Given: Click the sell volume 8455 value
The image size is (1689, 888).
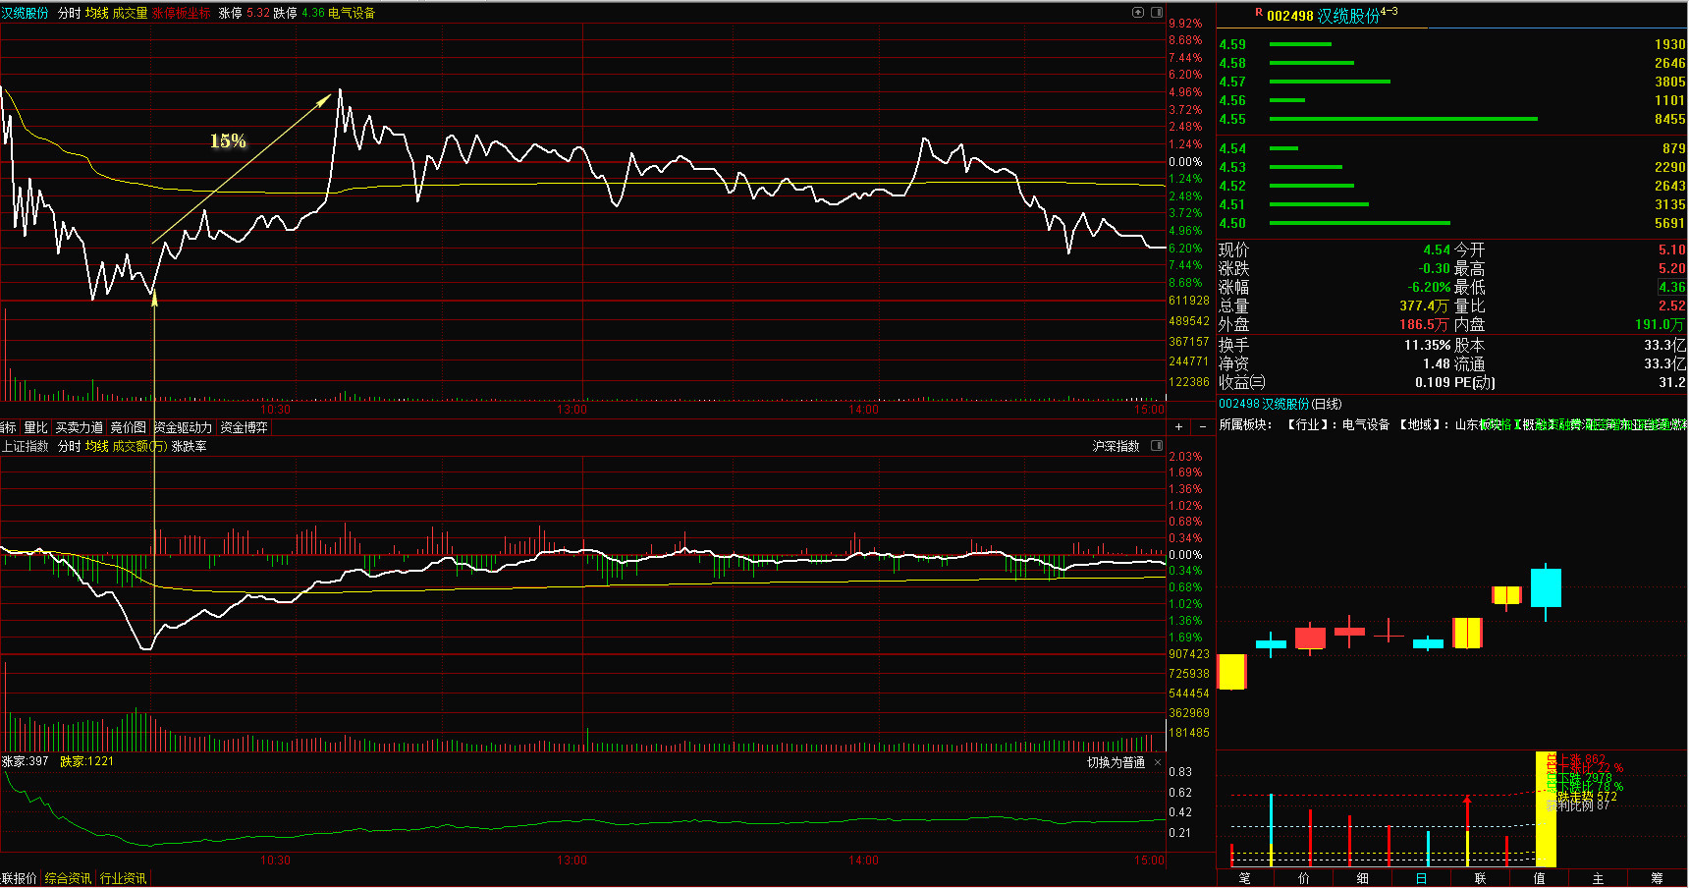Looking at the screenshot, I should click(1669, 119).
